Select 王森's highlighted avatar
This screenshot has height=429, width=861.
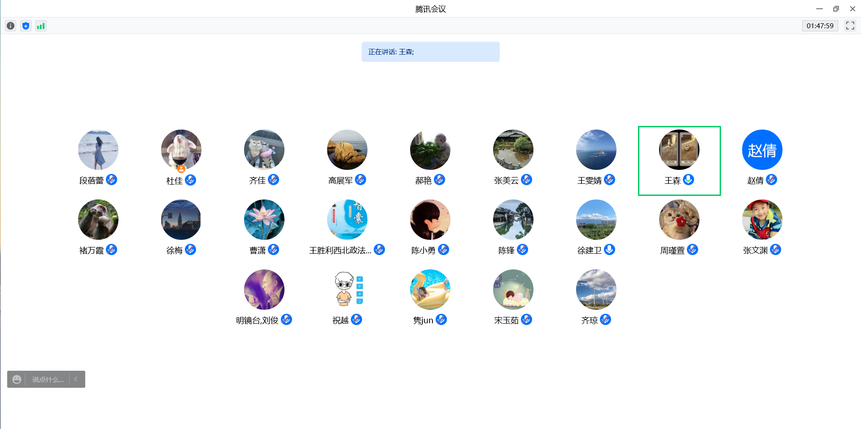coord(679,150)
